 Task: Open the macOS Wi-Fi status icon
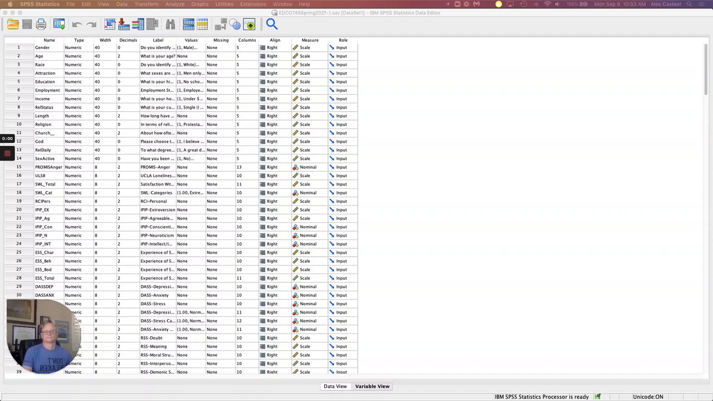(x=548, y=4)
